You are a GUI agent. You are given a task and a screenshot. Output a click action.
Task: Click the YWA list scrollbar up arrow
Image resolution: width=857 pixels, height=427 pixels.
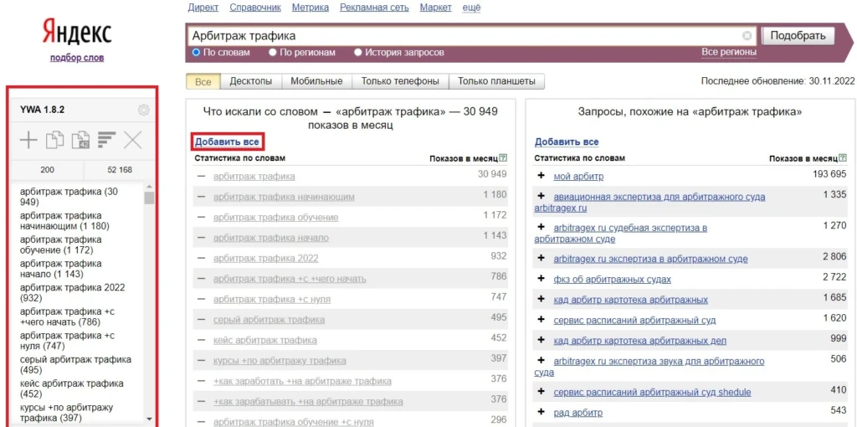tap(149, 187)
